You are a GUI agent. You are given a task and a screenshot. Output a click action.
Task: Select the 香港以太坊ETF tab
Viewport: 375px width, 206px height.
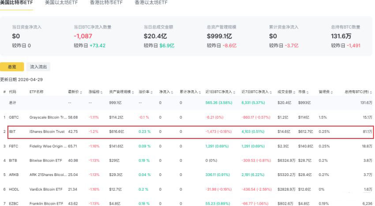coord(151,3)
